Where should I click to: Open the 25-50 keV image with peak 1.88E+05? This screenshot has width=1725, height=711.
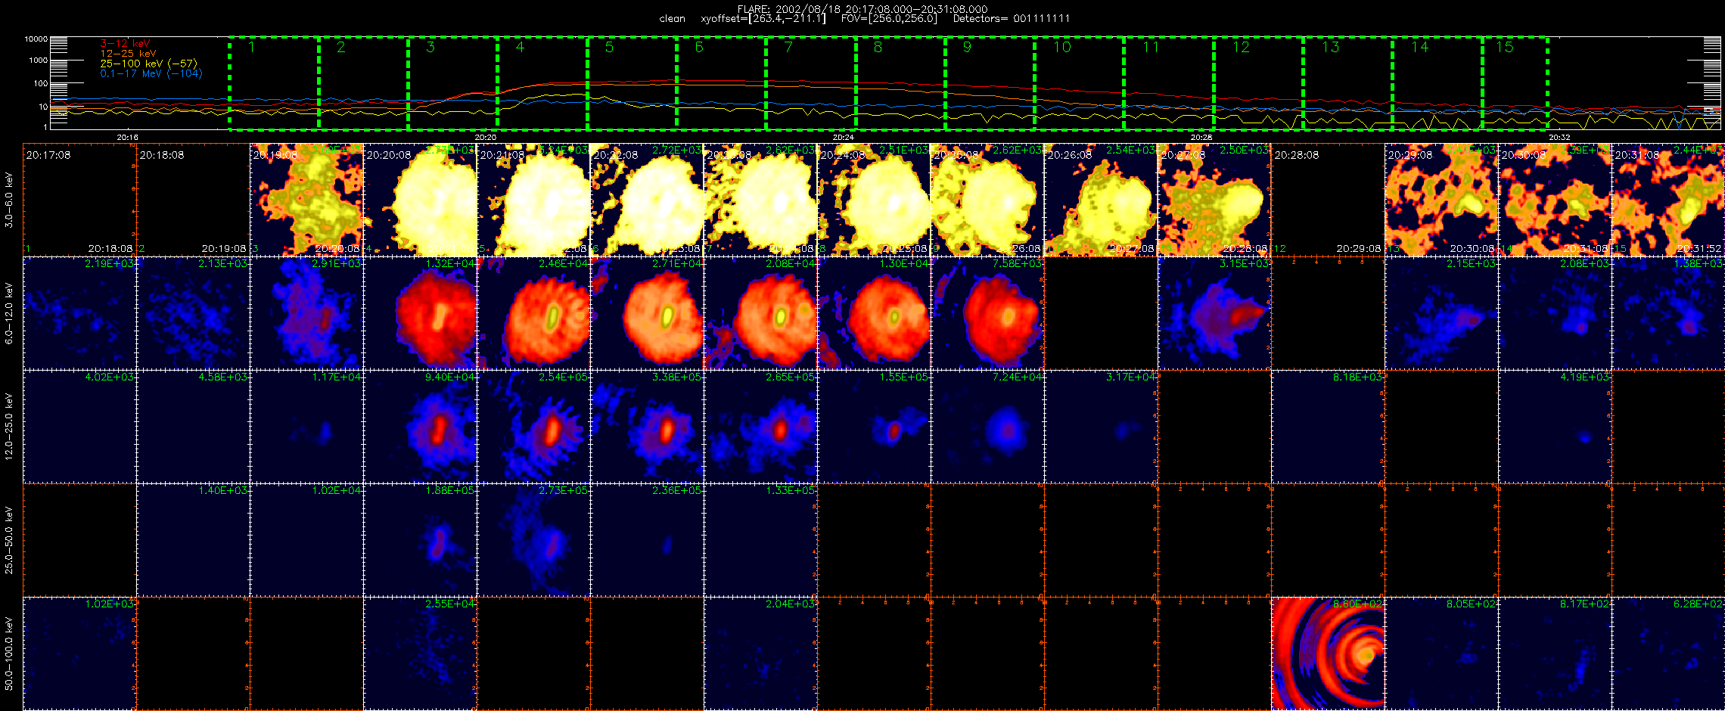[x=420, y=540]
